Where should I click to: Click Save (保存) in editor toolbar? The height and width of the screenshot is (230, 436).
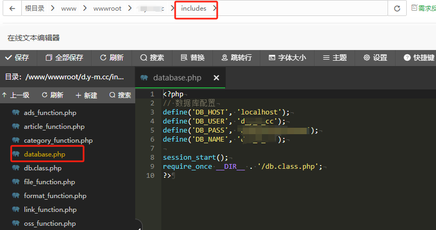(17, 57)
